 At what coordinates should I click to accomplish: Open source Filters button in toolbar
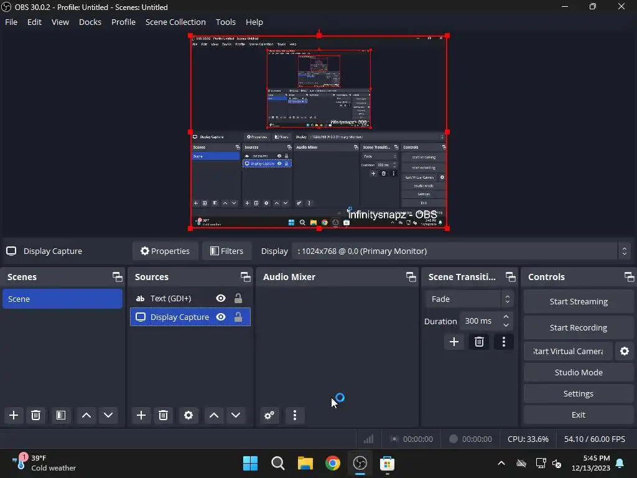coord(226,251)
